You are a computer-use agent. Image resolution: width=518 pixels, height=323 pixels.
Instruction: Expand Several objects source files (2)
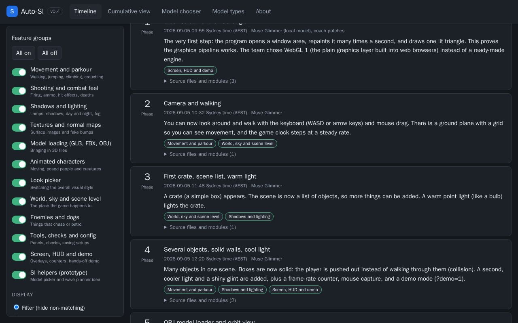pyautogui.click(x=200, y=300)
